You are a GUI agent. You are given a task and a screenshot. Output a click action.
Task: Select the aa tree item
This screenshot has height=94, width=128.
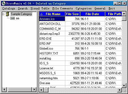(17, 18)
